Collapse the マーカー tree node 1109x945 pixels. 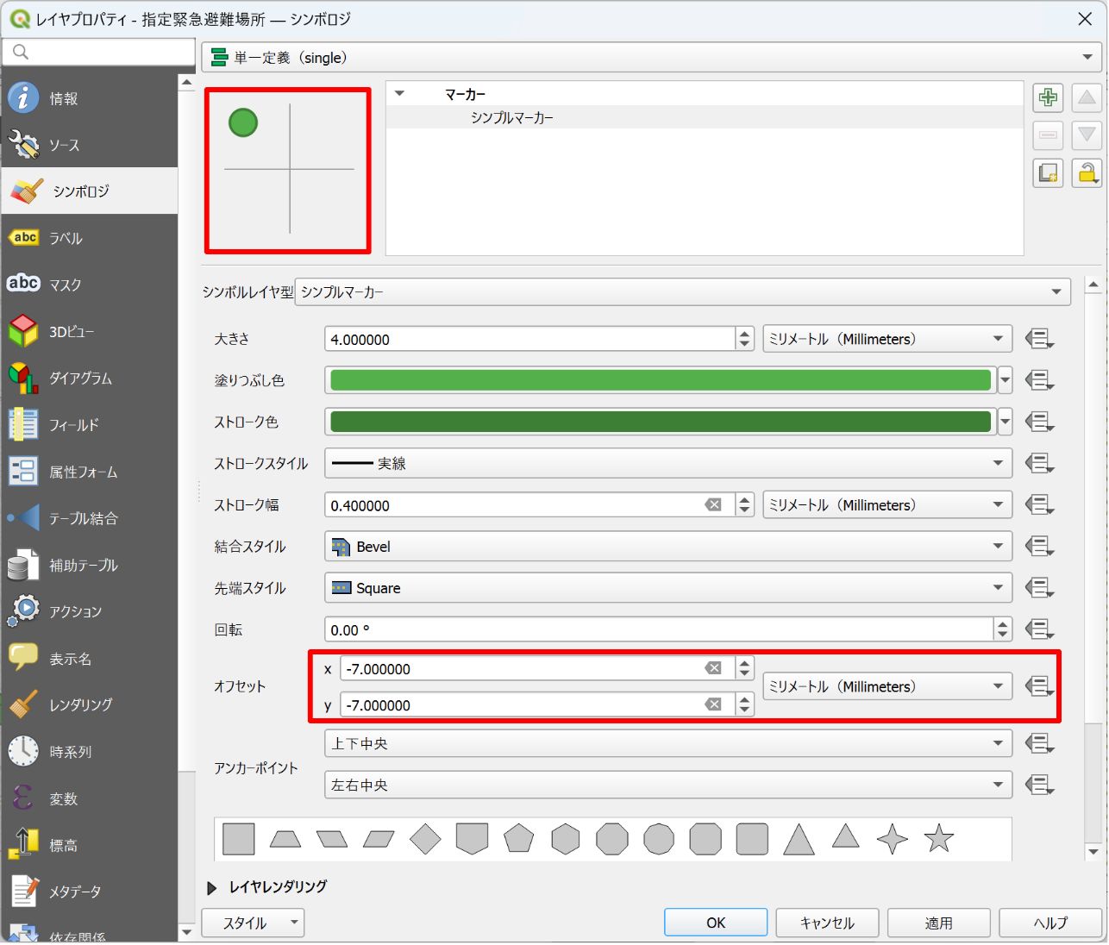399,93
